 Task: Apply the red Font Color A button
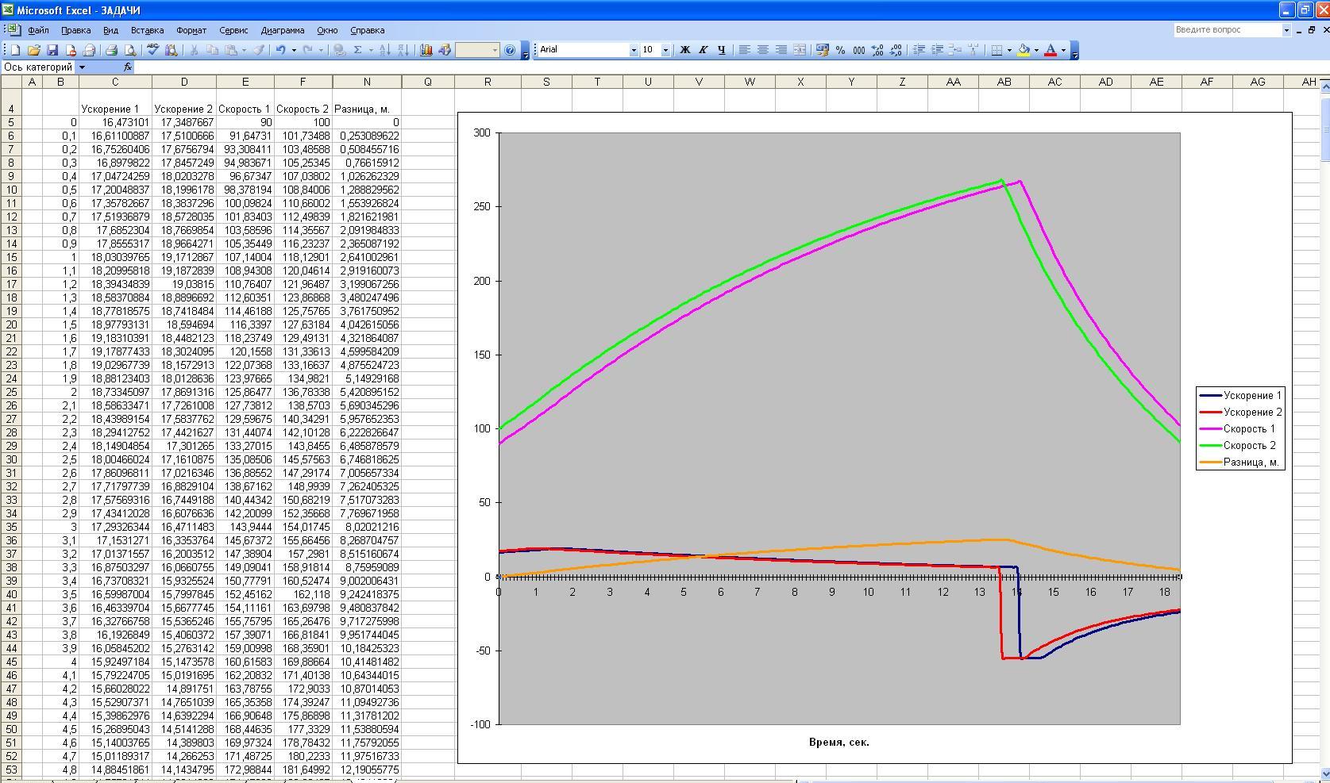point(1051,50)
